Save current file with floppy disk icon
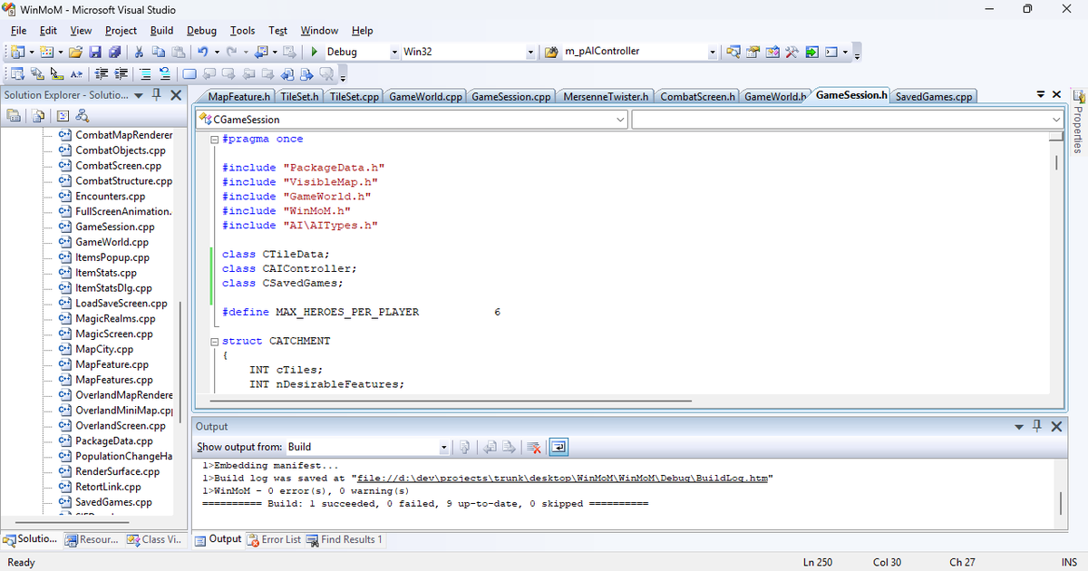Screen dimensions: 1088x571 tap(94, 53)
